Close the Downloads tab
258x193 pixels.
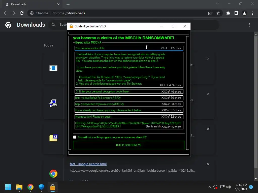[58, 4]
